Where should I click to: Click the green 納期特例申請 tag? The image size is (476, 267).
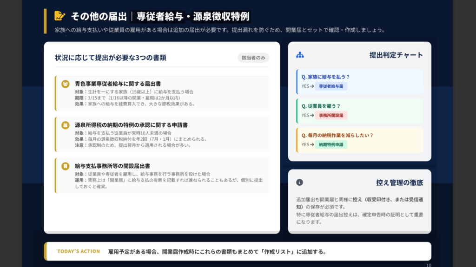(x=331, y=144)
